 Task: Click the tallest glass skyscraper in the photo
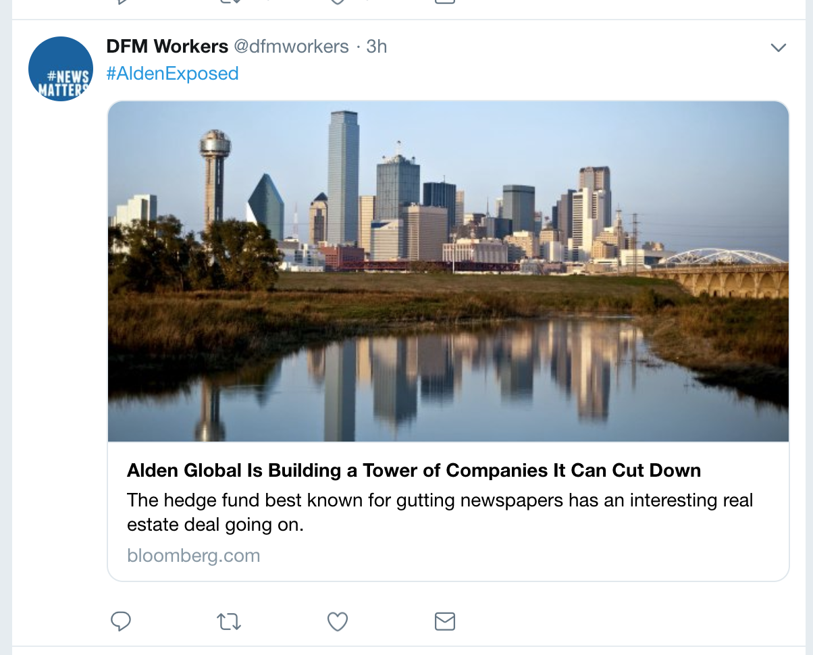(x=343, y=177)
